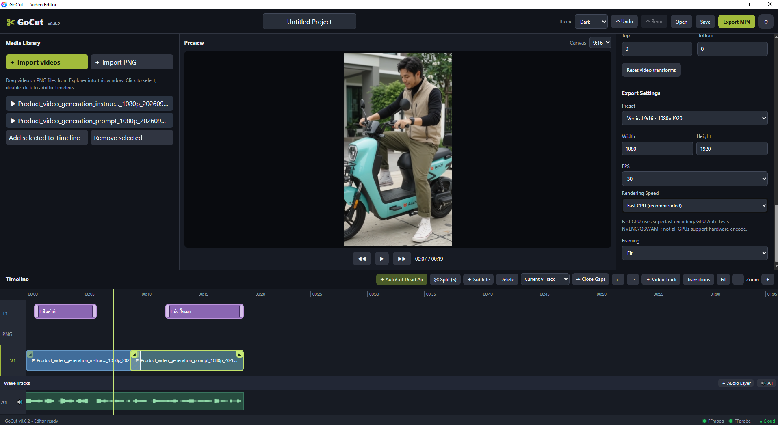The height and width of the screenshot is (425, 778).
Task: Open the FPS dropdown
Action: [695, 179]
